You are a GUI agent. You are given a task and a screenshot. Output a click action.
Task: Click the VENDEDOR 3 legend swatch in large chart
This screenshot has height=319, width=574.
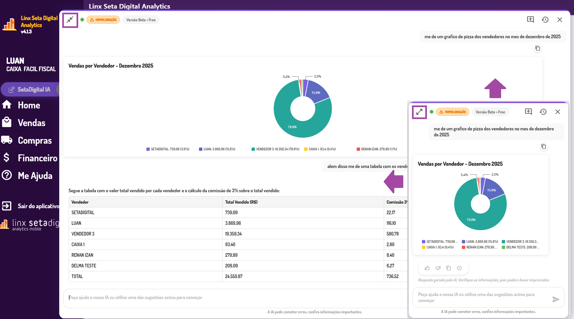point(253,149)
